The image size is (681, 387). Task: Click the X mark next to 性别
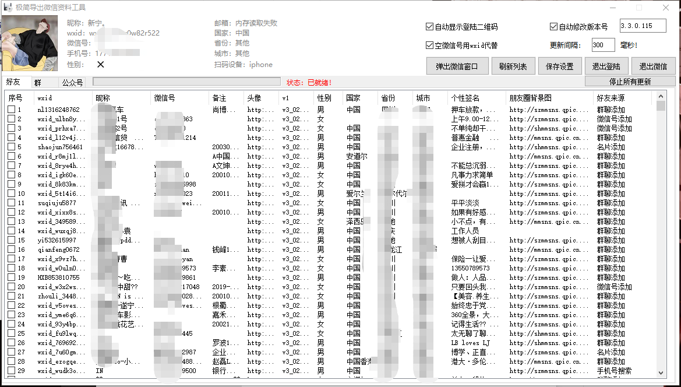(x=101, y=64)
